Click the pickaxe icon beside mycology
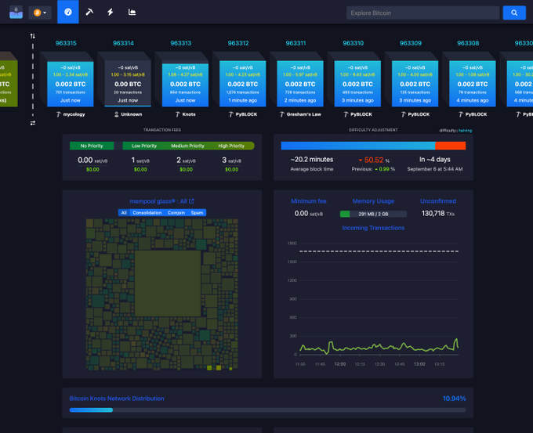 tap(59, 114)
